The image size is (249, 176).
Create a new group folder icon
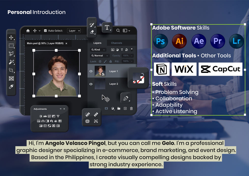tap(119, 108)
